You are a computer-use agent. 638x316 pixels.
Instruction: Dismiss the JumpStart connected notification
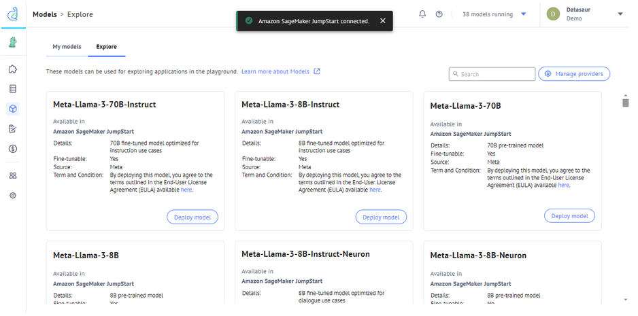click(x=382, y=21)
